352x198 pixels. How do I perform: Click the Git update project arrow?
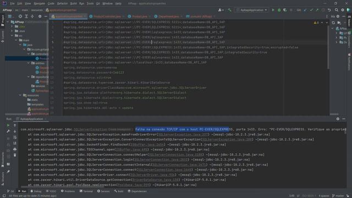coord(305,10)
